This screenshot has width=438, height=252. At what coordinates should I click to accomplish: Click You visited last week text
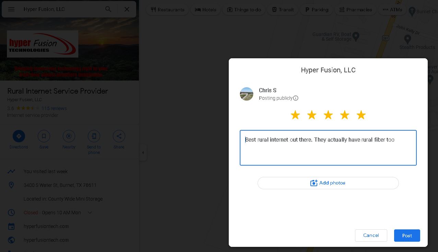[46, 171]
